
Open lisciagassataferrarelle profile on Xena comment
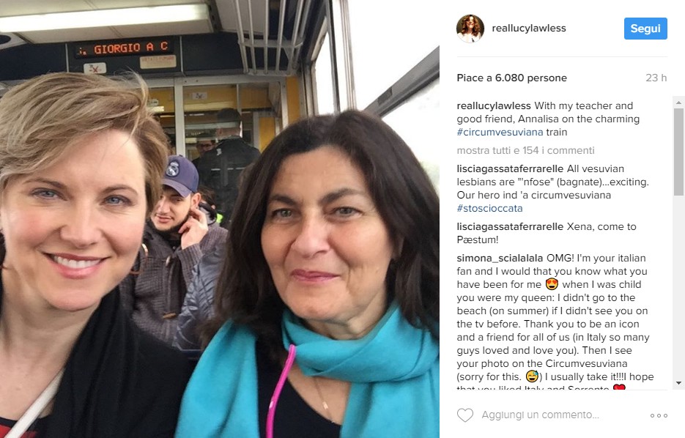coord(510,226)
